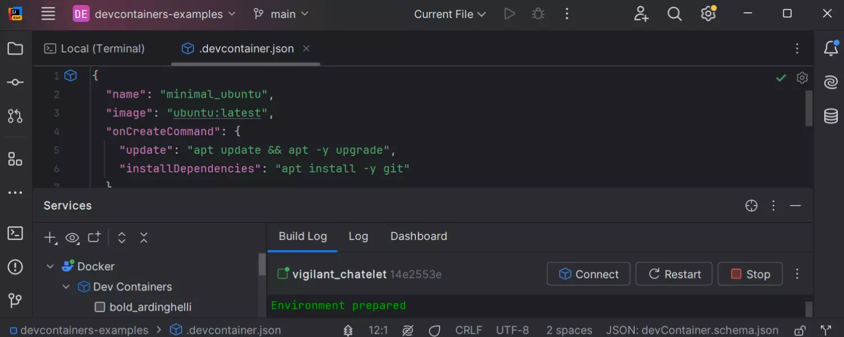Open the Pull Requests tool window

15,116
